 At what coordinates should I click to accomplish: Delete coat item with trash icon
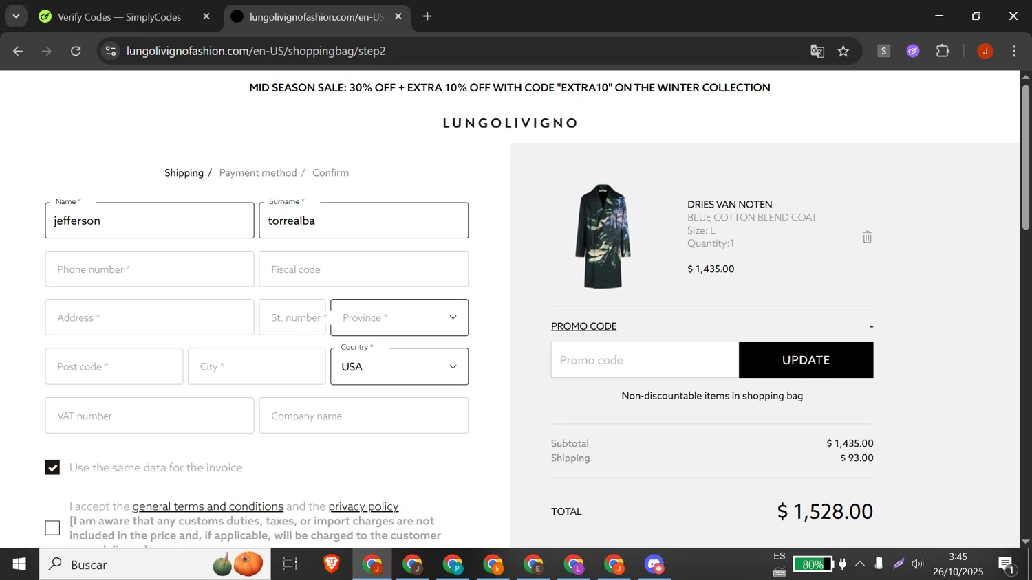tap(867, 237)
